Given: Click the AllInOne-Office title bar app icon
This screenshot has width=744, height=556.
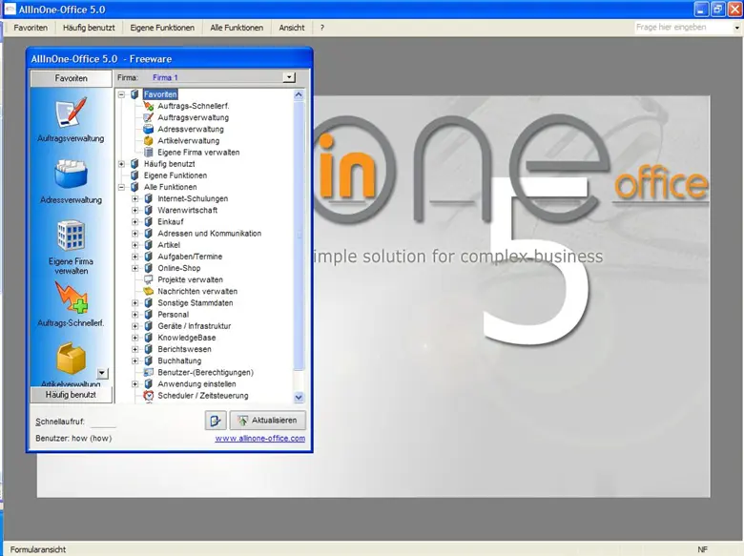Looking at the screenshot, I should pyautogui.click(x=10, y=9).
